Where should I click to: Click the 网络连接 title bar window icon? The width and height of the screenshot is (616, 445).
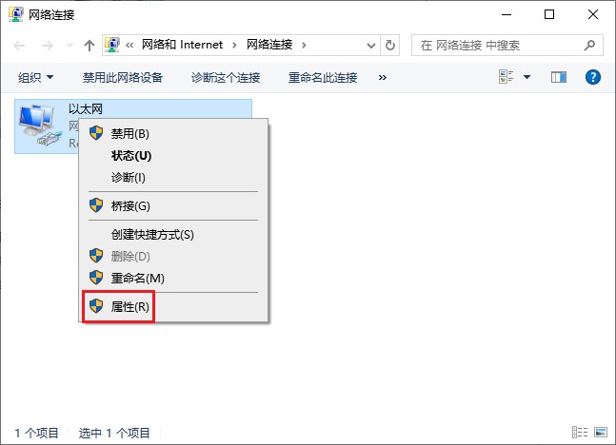click(x=16, y=14)
